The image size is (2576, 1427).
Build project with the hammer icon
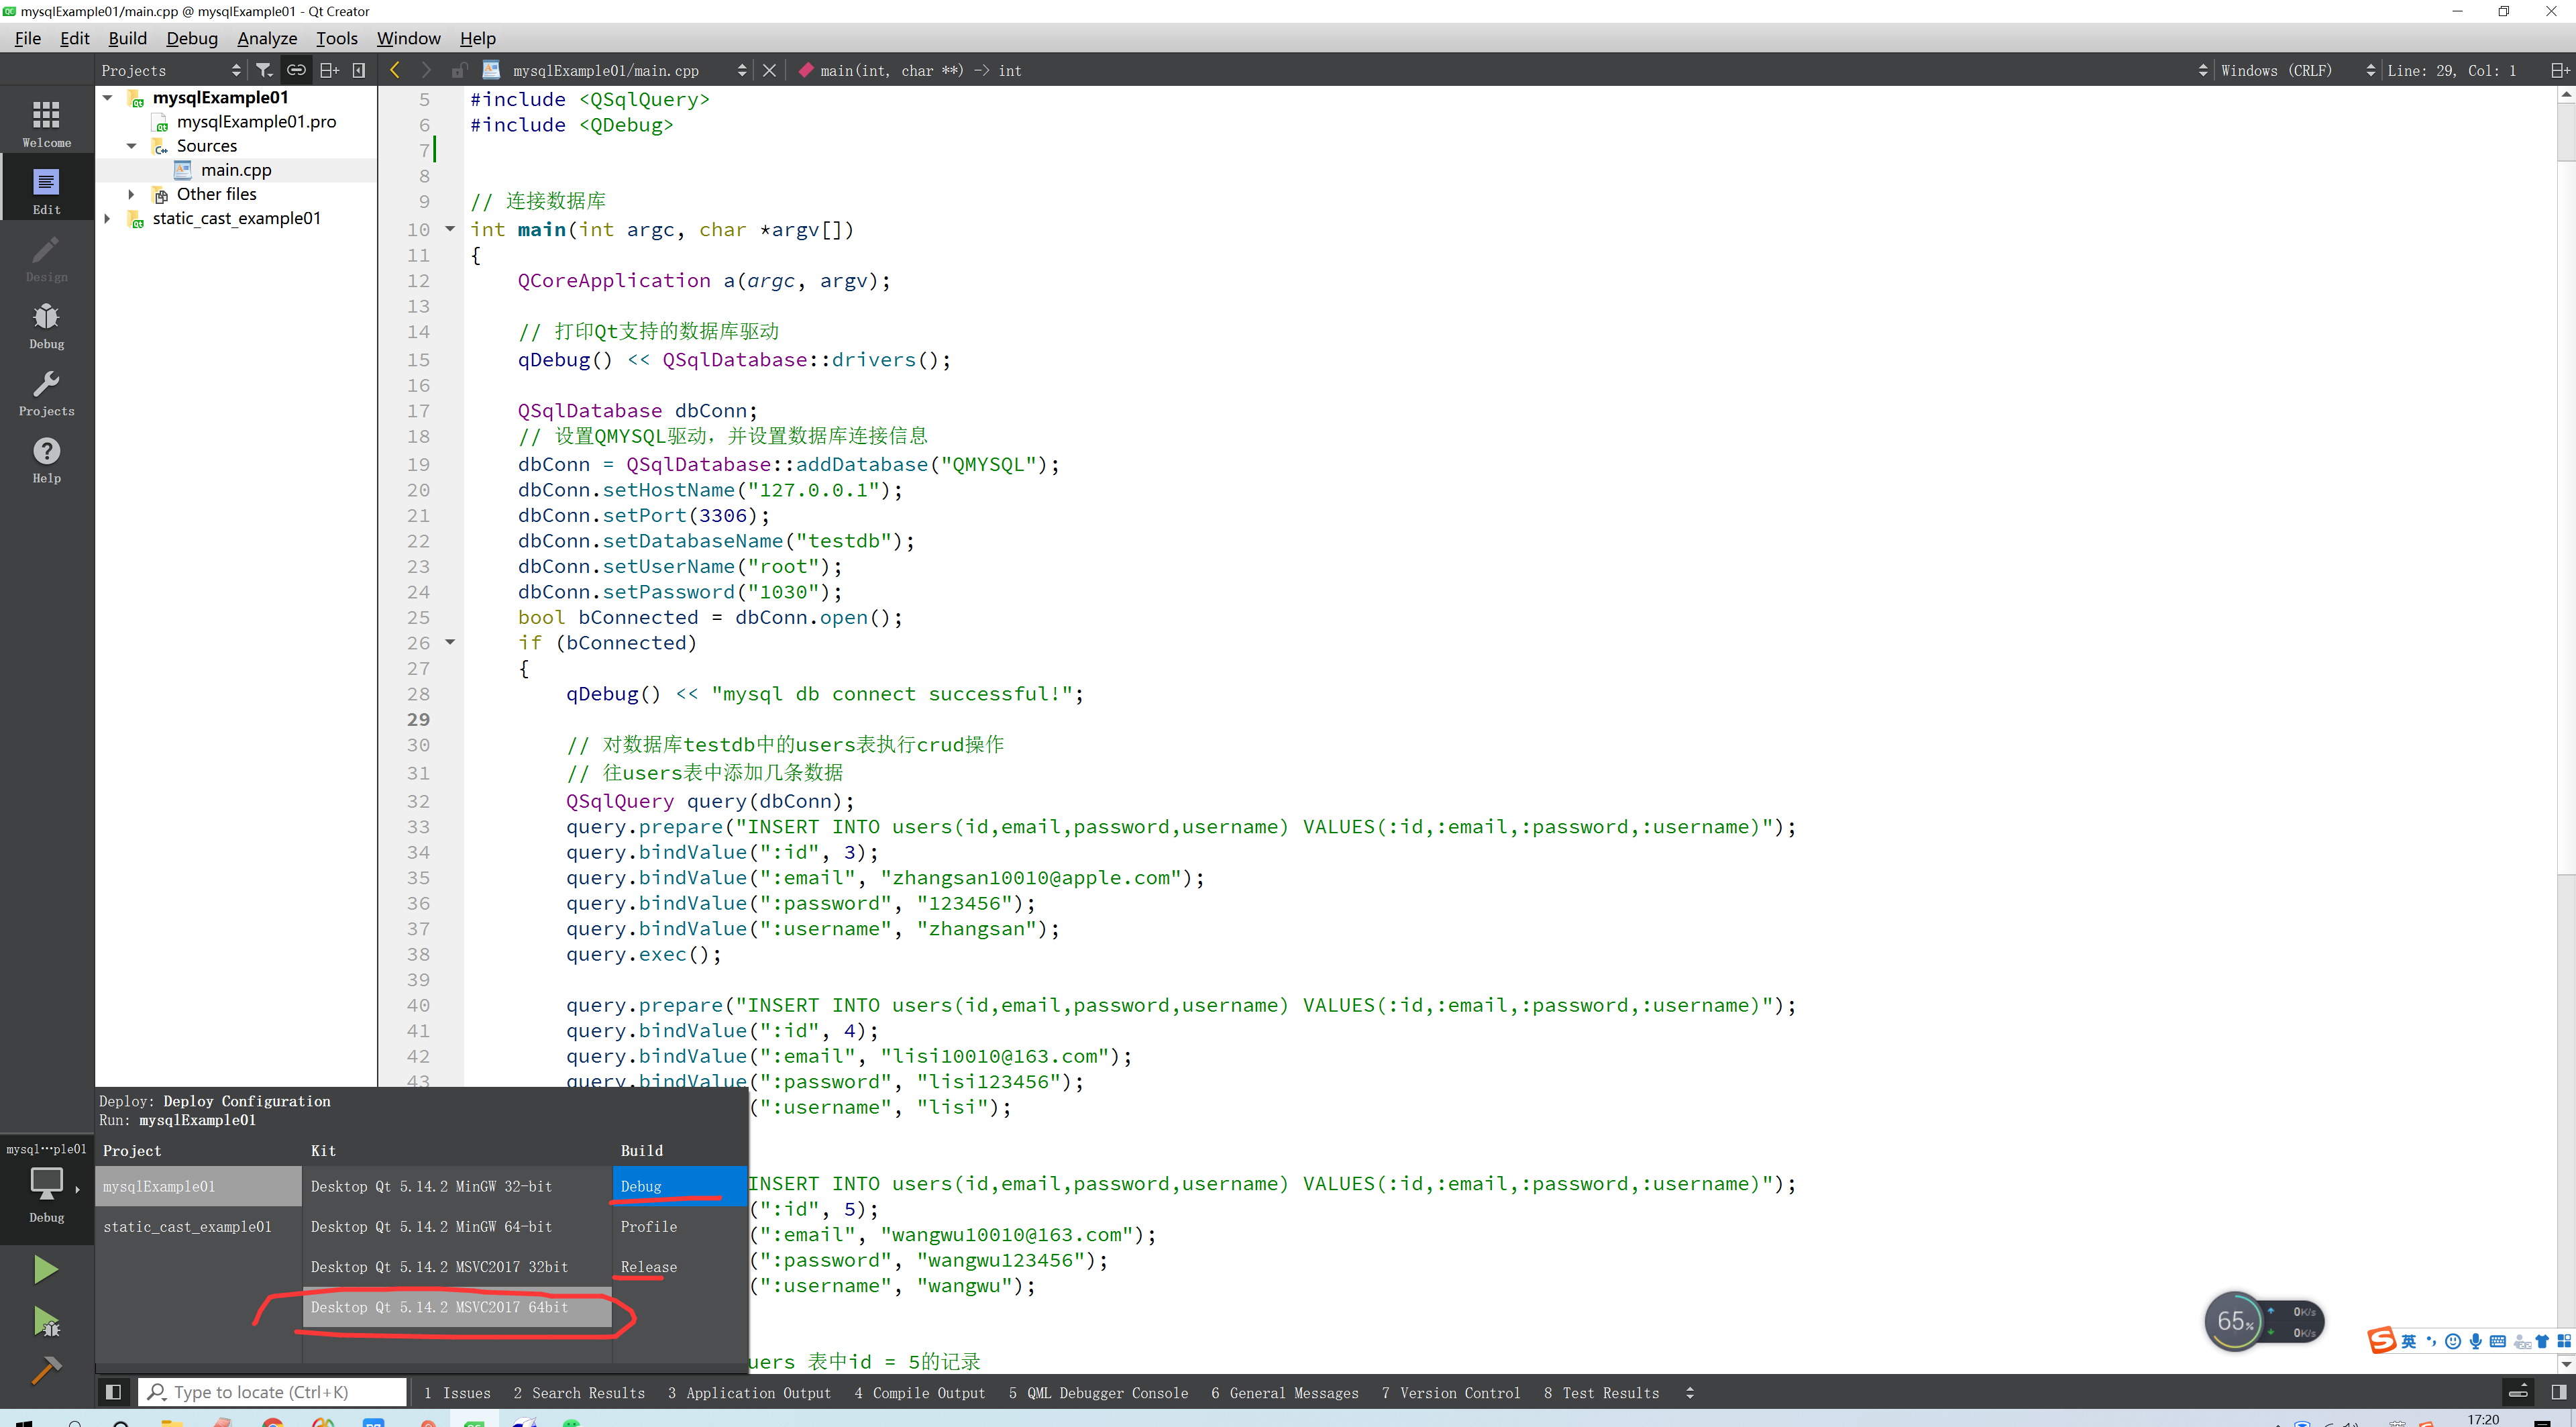46,1369
